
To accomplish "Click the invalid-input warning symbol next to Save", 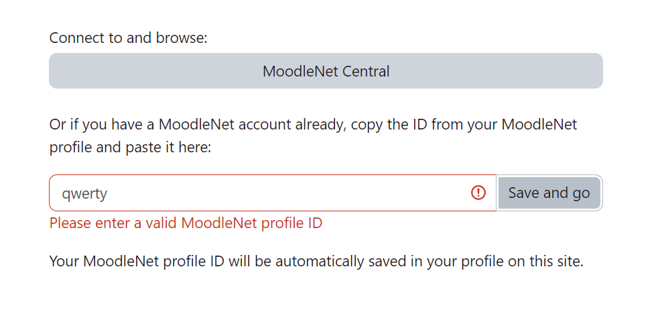I will pos(478,193).
